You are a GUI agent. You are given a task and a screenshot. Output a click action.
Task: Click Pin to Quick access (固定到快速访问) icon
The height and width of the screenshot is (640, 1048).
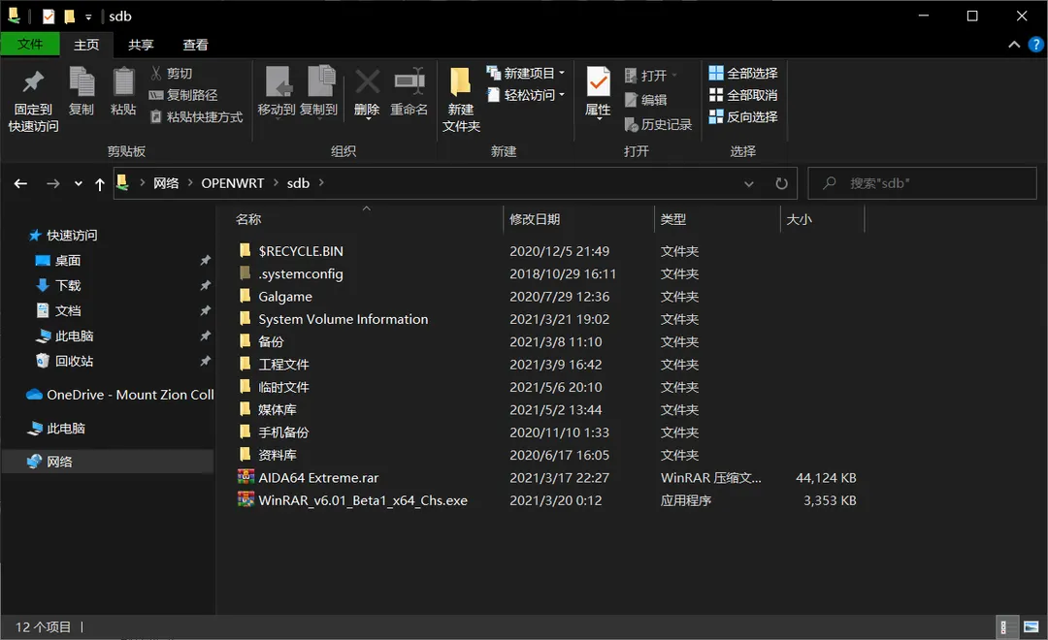coord(33,82)
